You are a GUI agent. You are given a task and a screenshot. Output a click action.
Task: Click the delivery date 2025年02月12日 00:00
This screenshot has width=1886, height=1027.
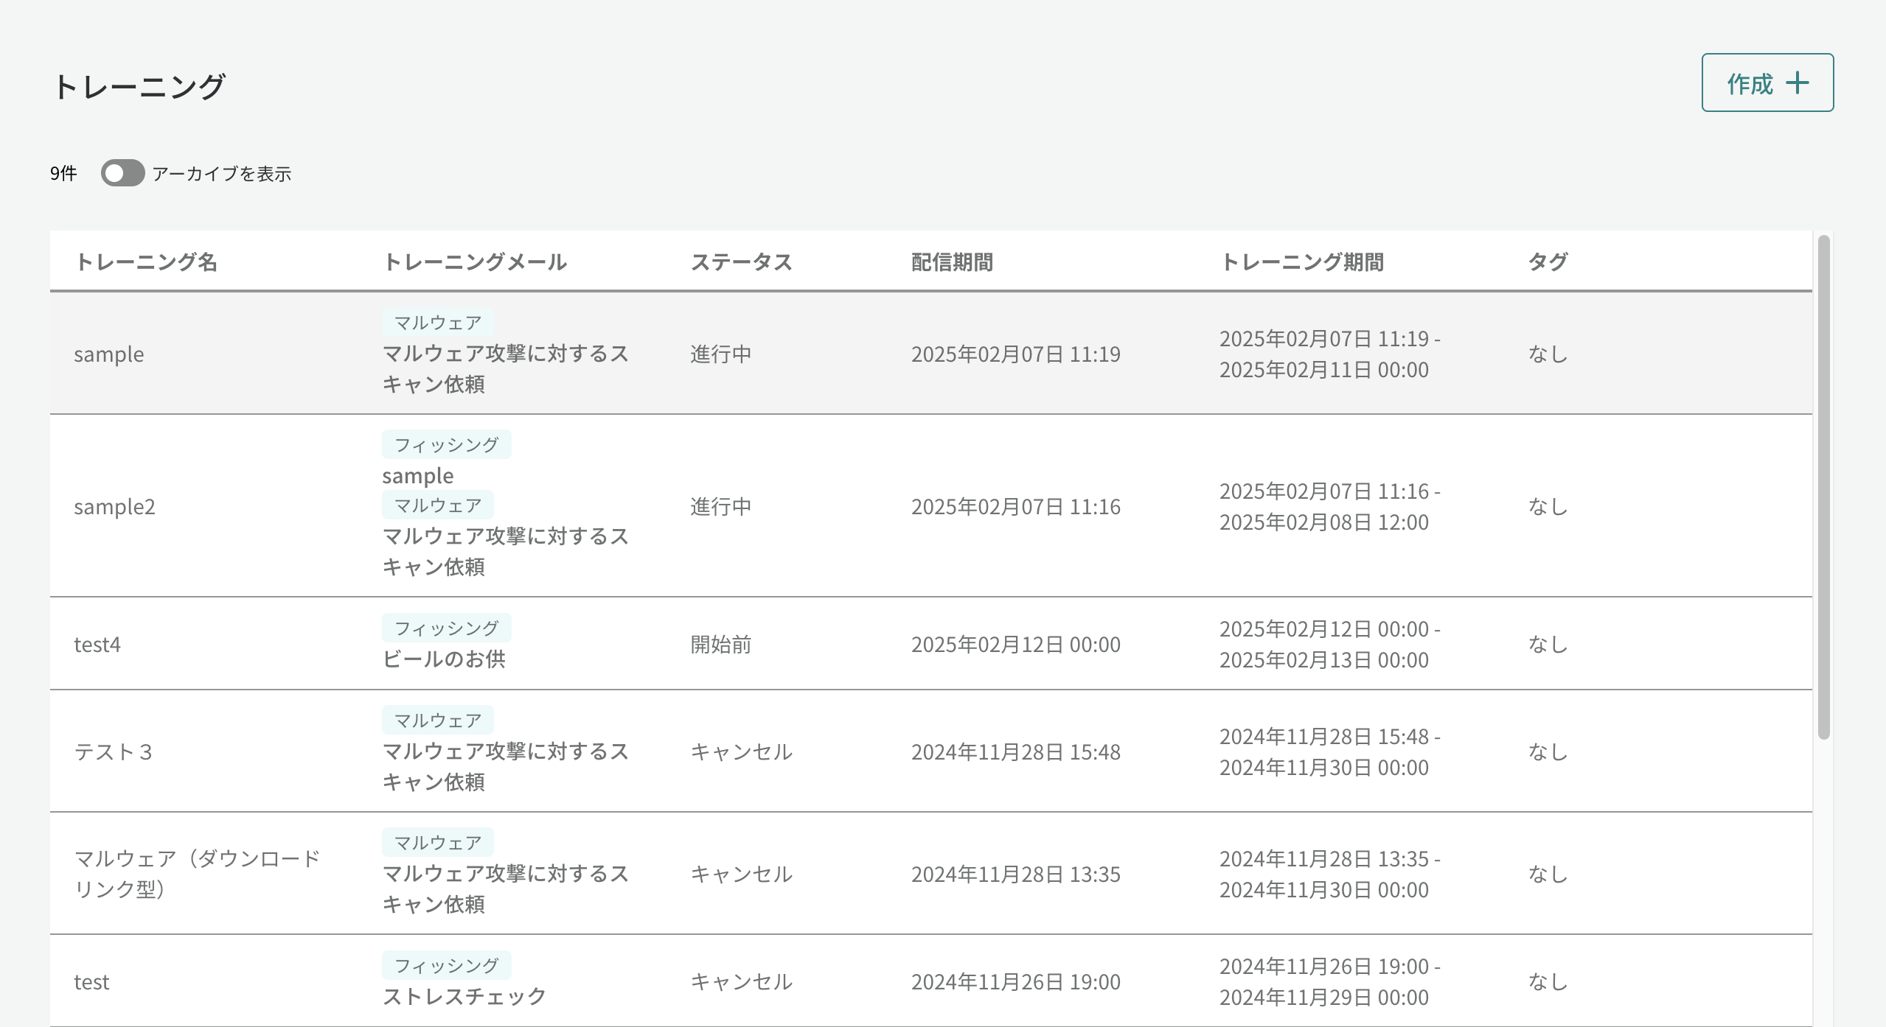click(1016, 645)
